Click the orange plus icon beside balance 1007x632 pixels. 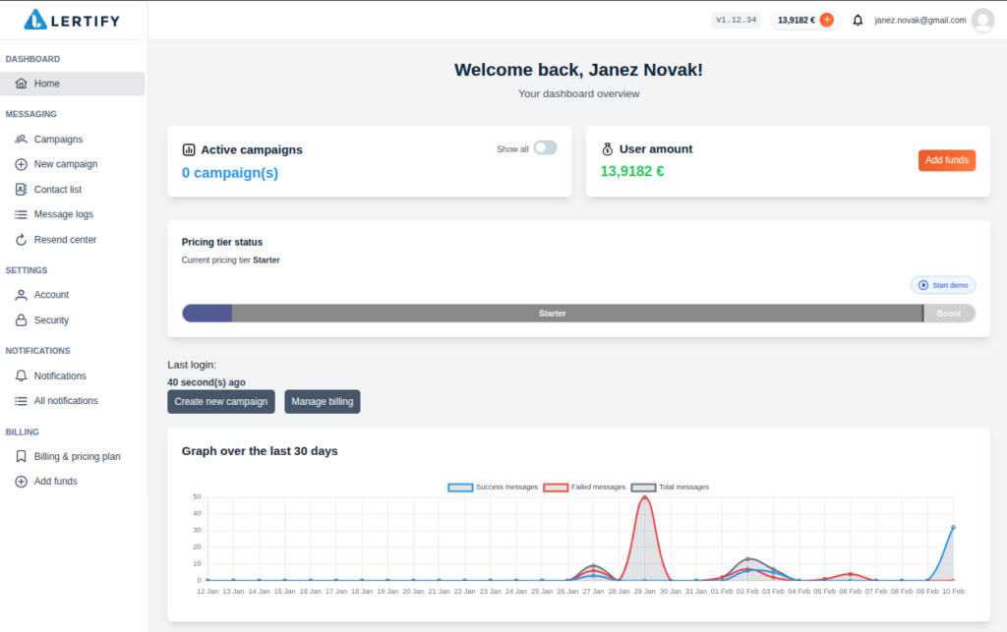(826, 20)
